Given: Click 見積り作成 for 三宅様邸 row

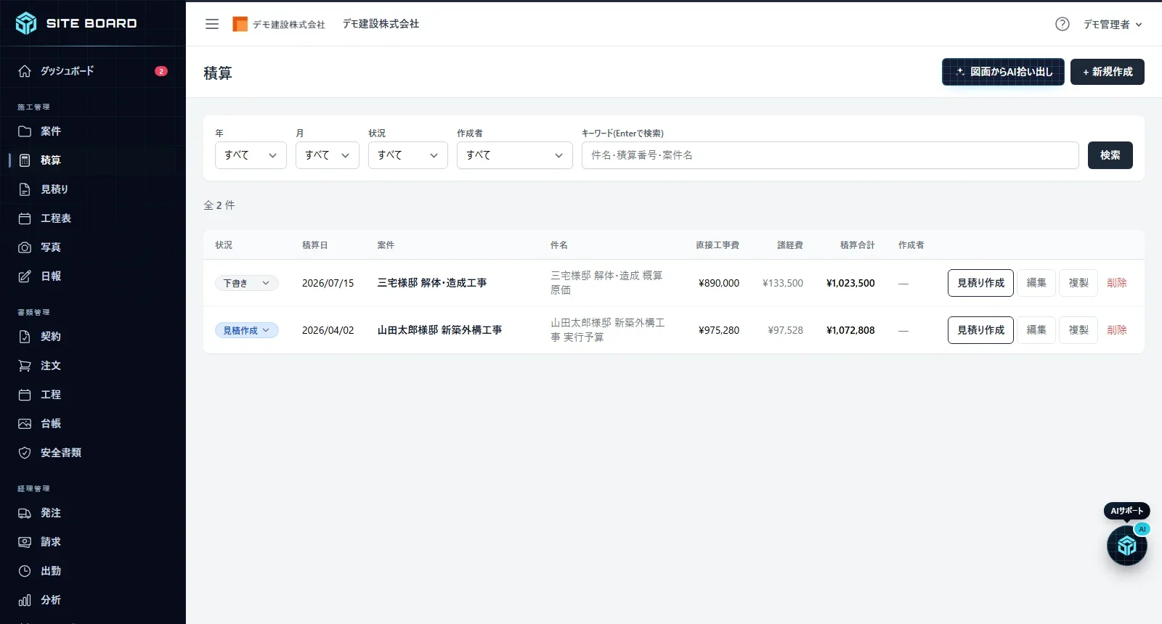Looking at the screenshot, I should point(980,283).
